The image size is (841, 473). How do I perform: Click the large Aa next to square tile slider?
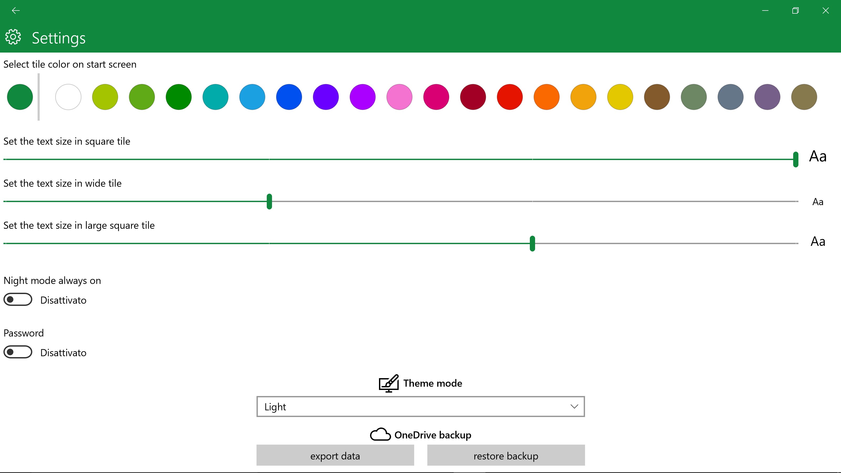click(x=818, y=156)
